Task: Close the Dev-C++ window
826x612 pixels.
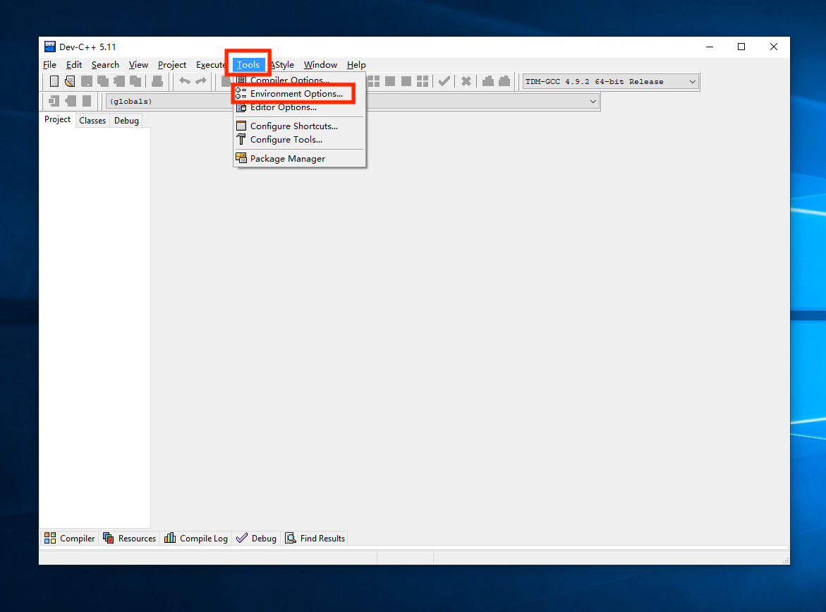Action: [773, 47]
